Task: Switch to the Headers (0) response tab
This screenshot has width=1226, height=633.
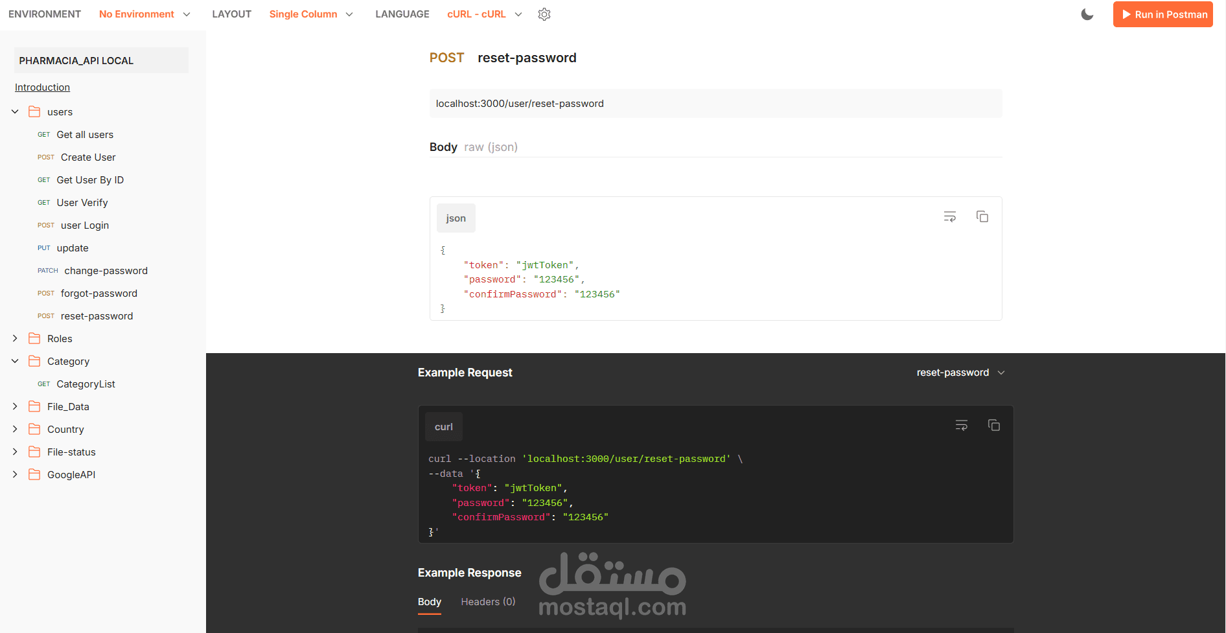Action: [x=488, y=602]
